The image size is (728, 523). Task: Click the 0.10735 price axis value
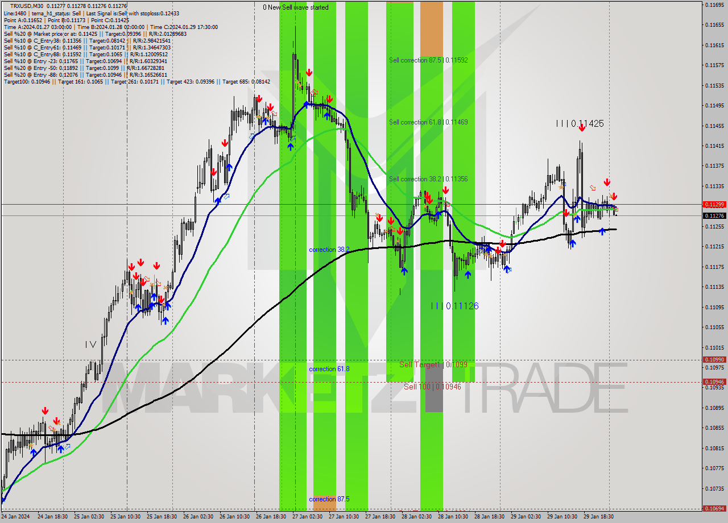(x=714, y=488)
